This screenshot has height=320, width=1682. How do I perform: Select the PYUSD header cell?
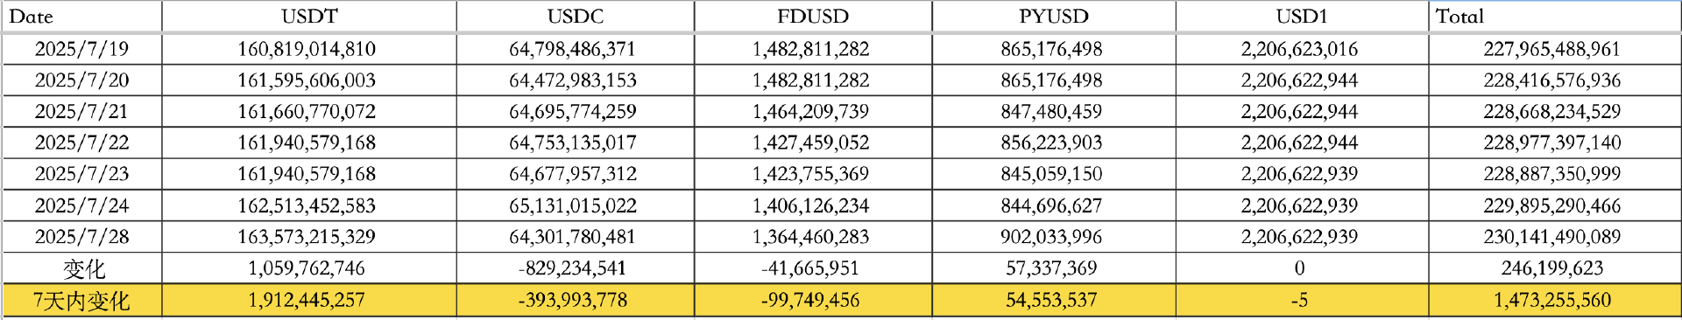(x=1054, y=17)
